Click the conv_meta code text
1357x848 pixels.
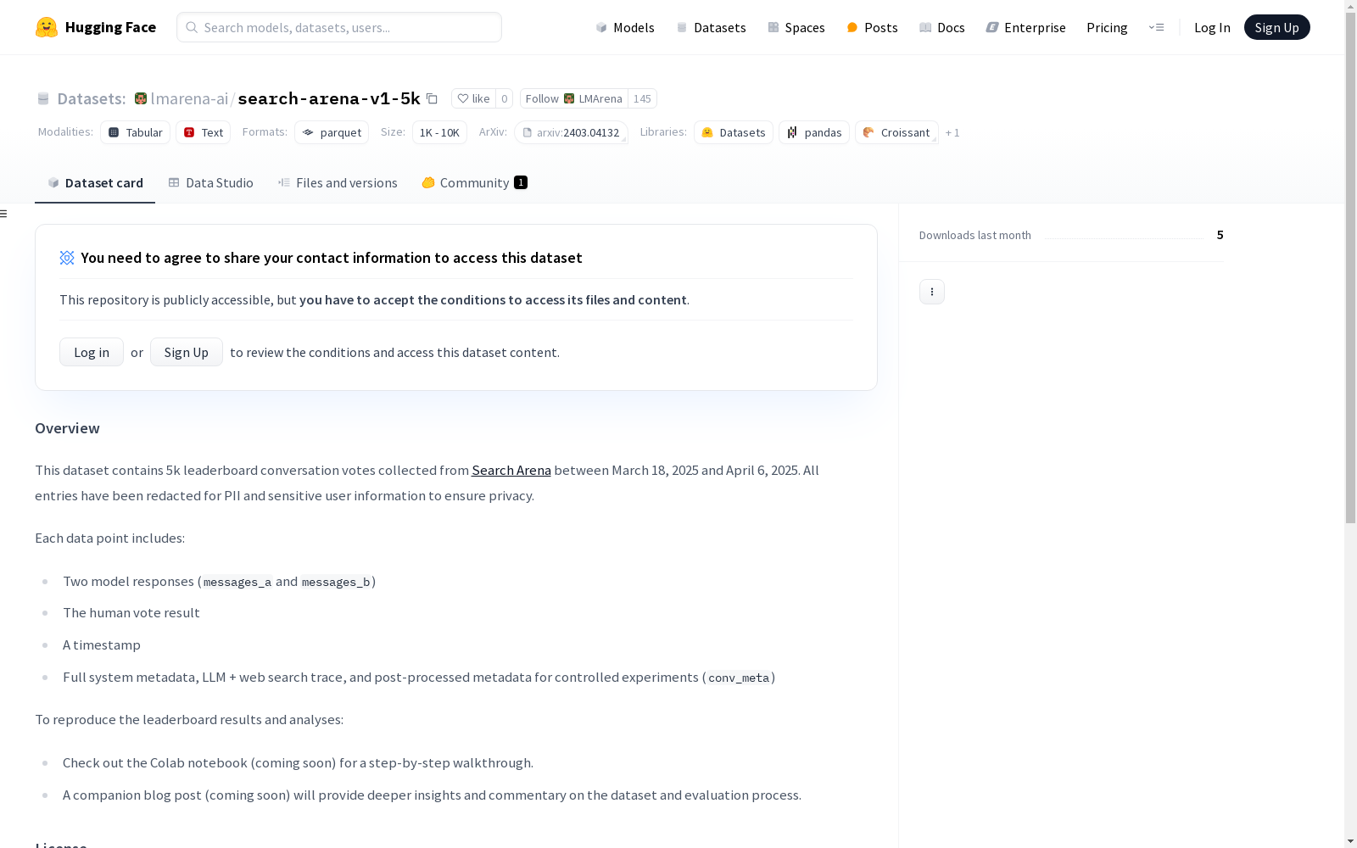[739, 678]
